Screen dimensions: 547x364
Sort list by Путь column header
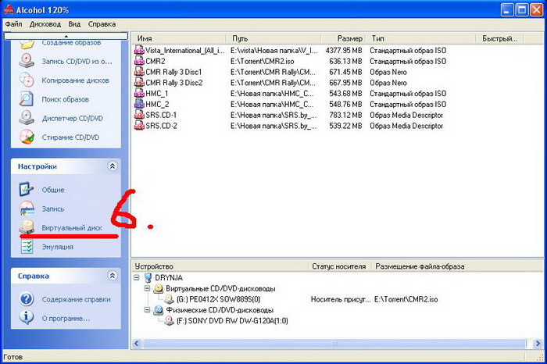coord(272,38)
